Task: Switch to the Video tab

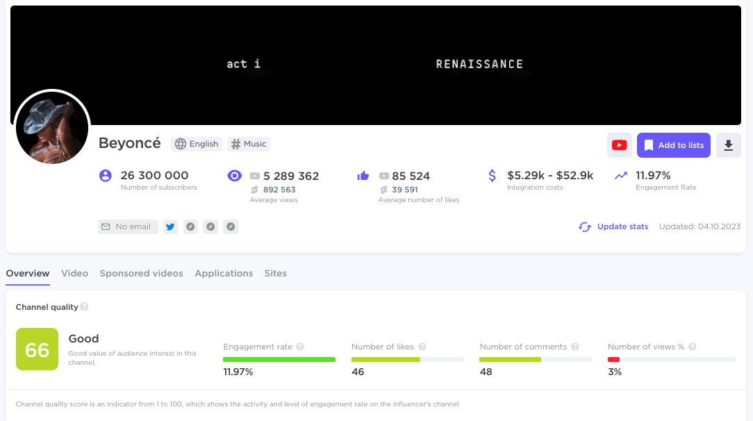Action: (x=74, y=273)
